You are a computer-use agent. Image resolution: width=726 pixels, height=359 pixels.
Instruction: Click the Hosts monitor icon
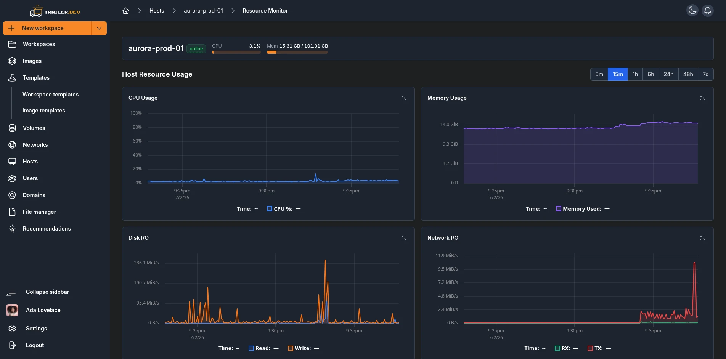pos(12,162)
